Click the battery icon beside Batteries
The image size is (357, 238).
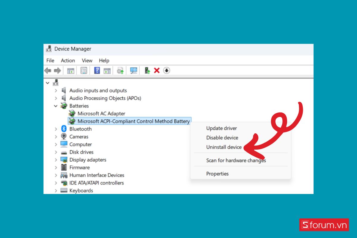(x=64, y=106)
